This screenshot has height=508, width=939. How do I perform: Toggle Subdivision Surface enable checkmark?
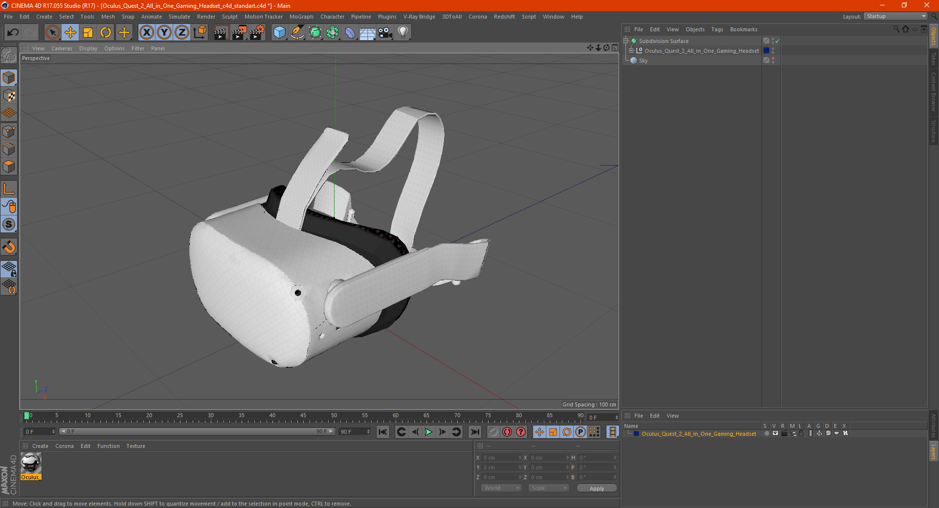778,41
